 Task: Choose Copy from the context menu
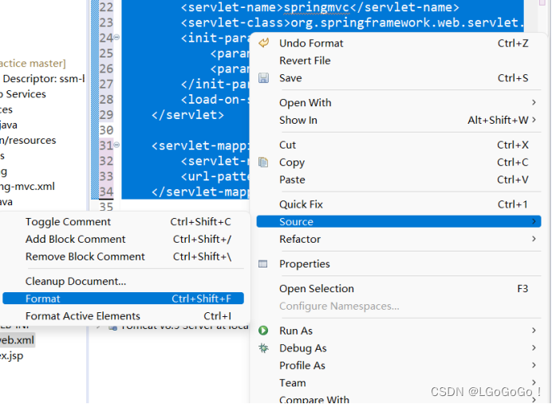coord(399,162)
